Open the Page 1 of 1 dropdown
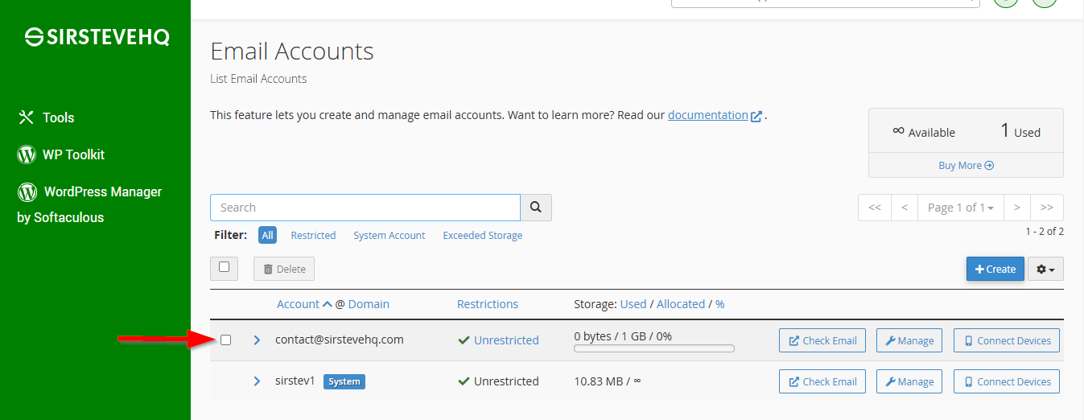1084x420 pixels. (x=961, y=208)
